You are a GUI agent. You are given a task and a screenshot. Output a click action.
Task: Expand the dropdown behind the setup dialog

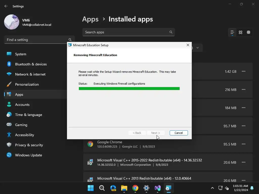coord(197,48)
